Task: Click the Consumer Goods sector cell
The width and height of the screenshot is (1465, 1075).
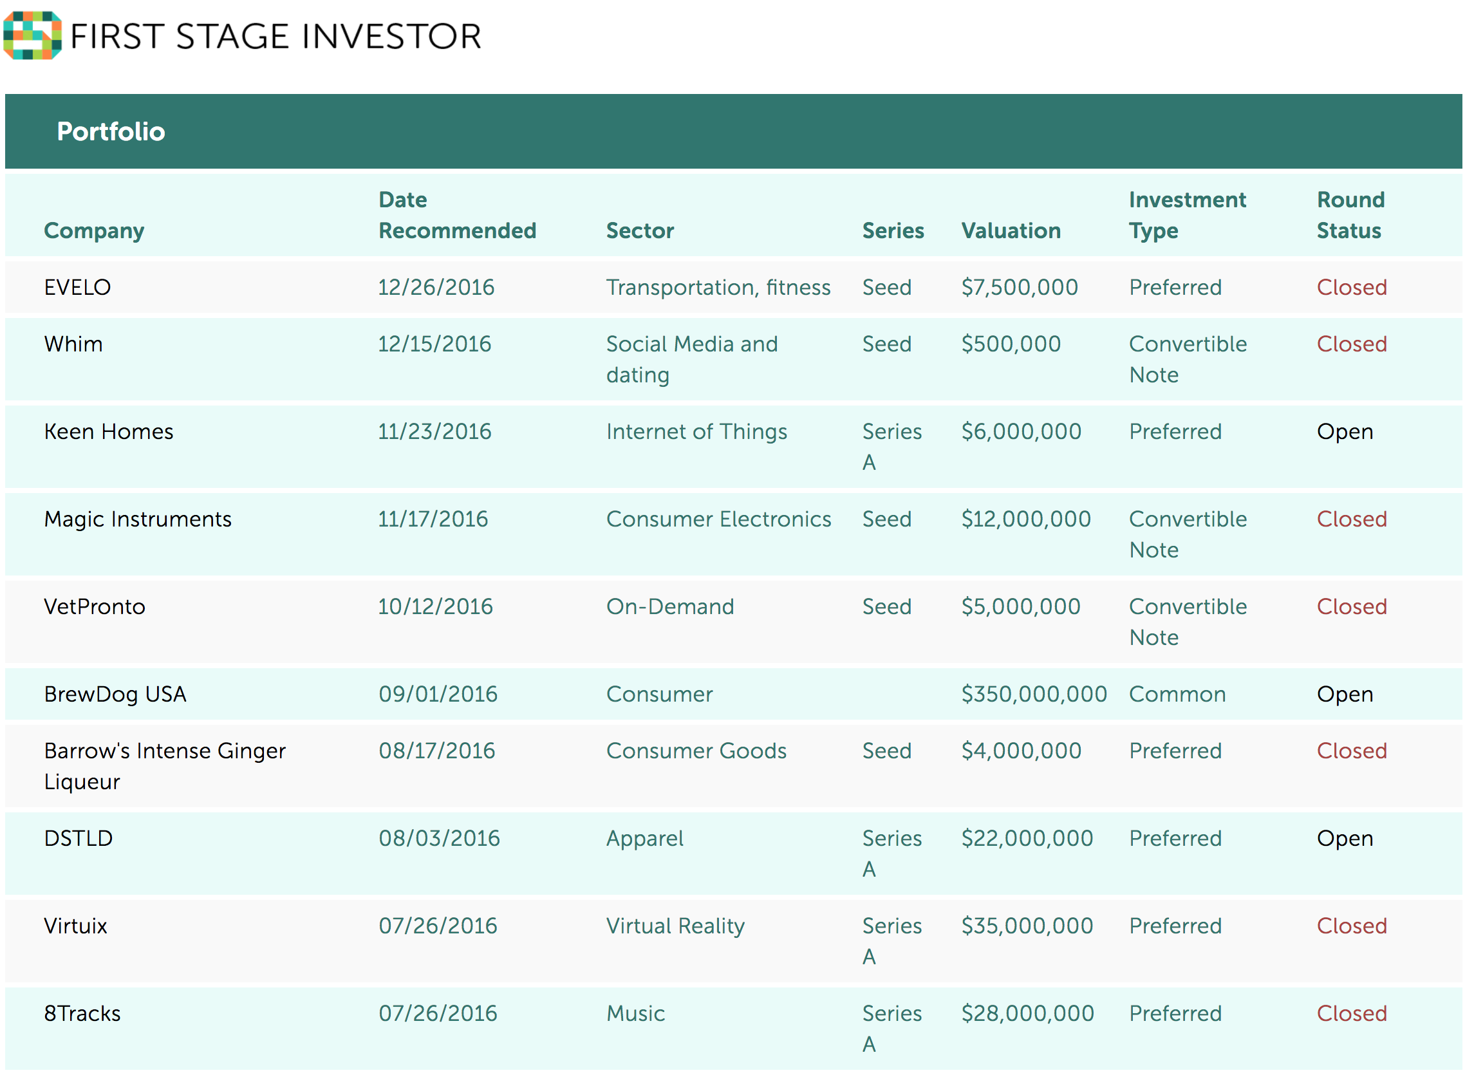Action: 696,751
